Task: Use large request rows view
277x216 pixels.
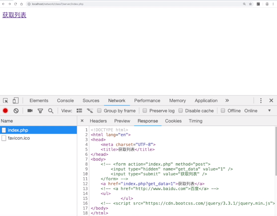Action: pos(79,111)
